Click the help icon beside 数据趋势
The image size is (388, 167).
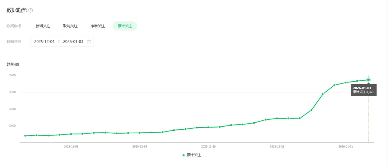pos(31,10)
